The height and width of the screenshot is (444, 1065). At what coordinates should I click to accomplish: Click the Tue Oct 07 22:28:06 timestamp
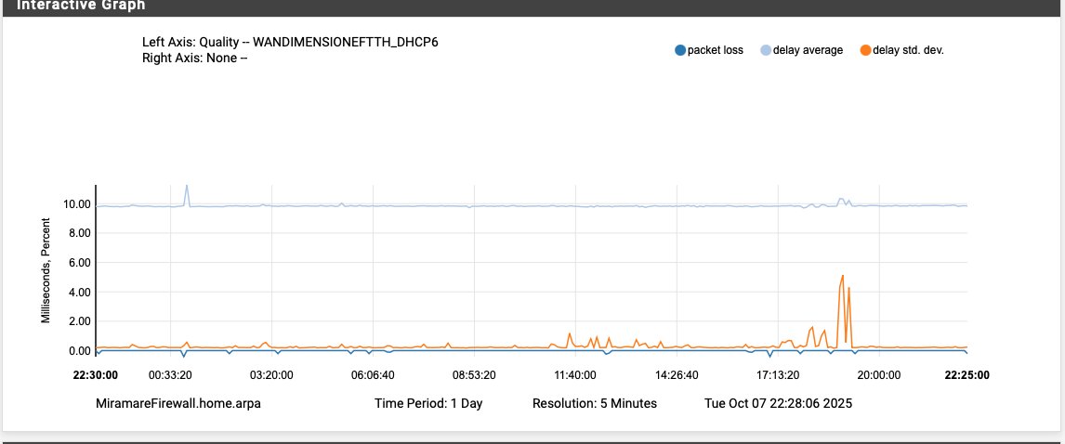point(779,404)
